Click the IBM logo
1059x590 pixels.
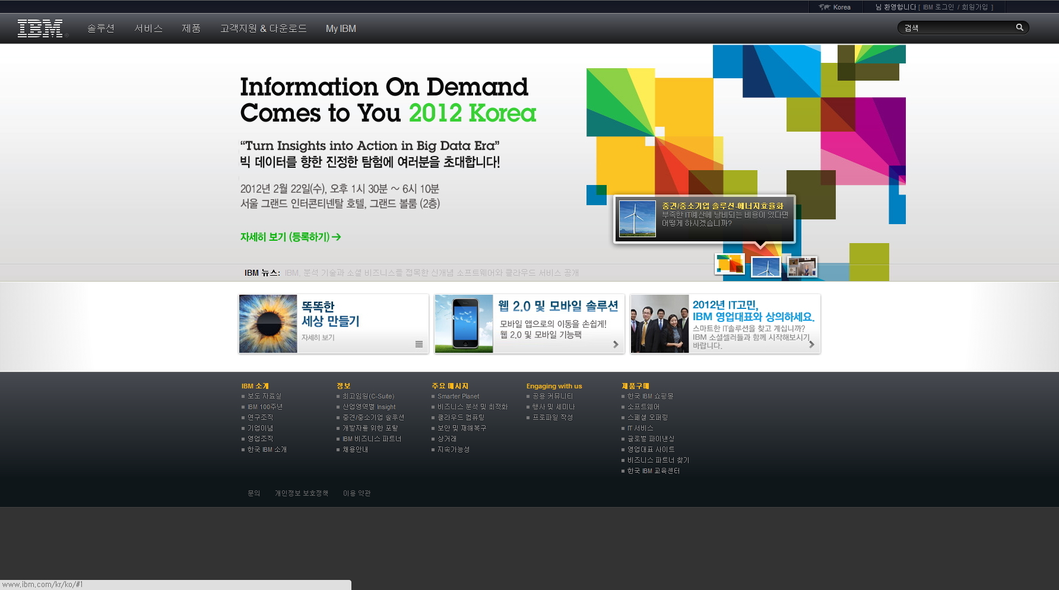pyautogui.click(x=40, y=28)
